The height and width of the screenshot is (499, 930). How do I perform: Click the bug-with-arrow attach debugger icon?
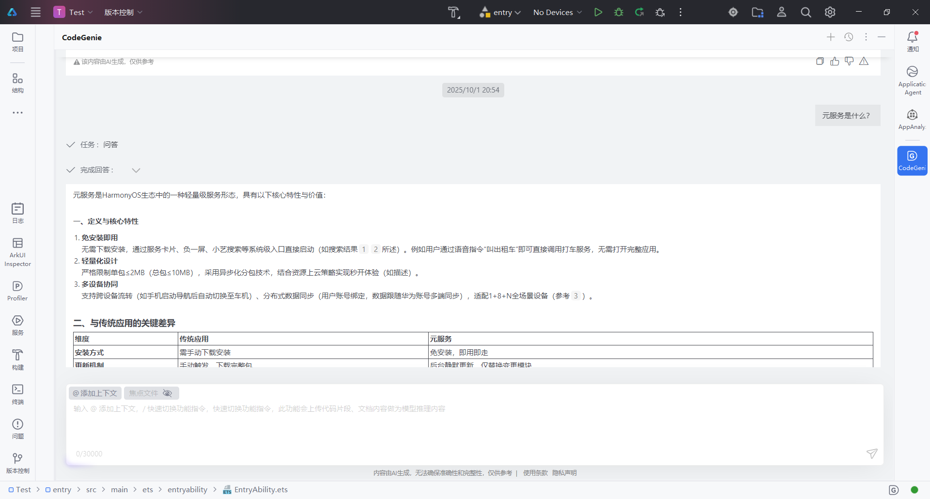[x=660, y=12]
